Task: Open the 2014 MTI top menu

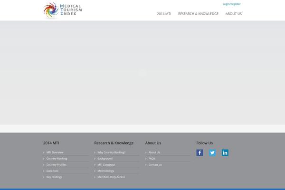Action: pyautogui.click(x=164, y=14)
